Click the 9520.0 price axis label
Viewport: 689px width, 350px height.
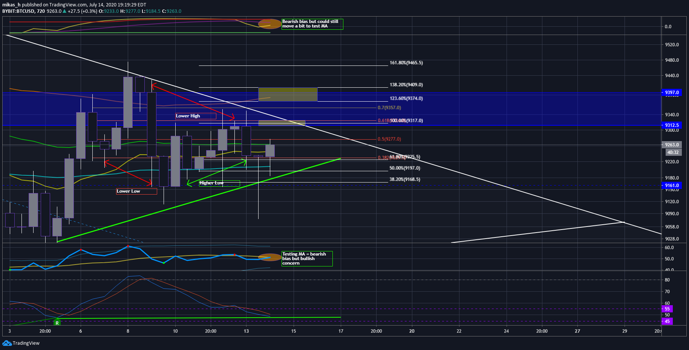point(672,44)
